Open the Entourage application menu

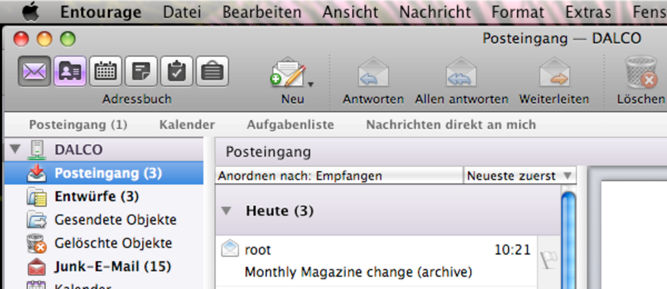[x=101, y=12]
